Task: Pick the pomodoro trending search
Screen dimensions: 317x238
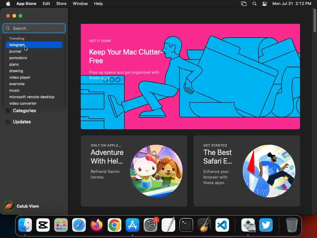Action: coord(34,58)
